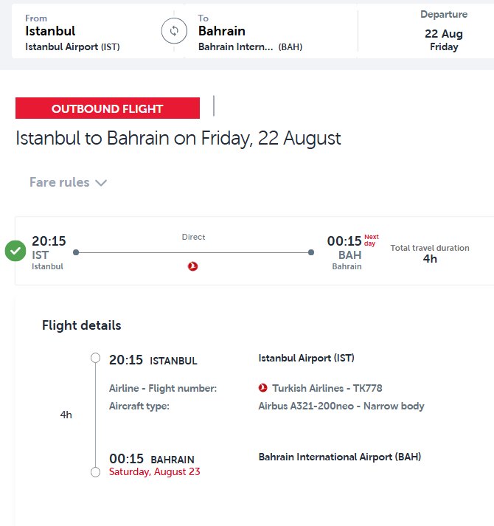Click the Istanbul departure timeline circle
Screen dimensions: 494x526
pyautogui.click(x=96, y=358)
